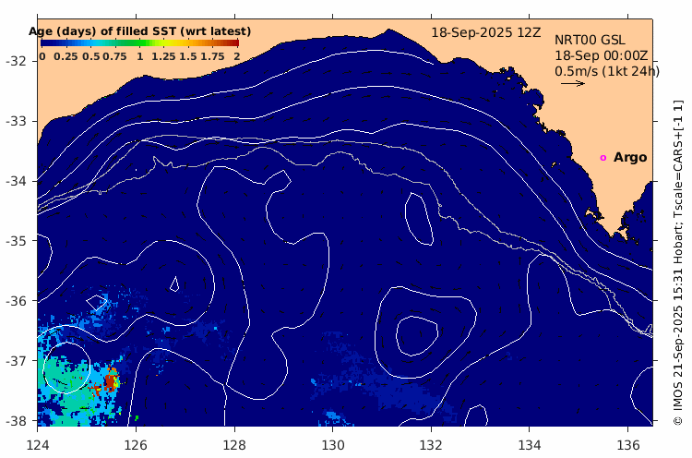Click the colorbar tick label '1.25'

pyautogui.click(x=163, y=56)
